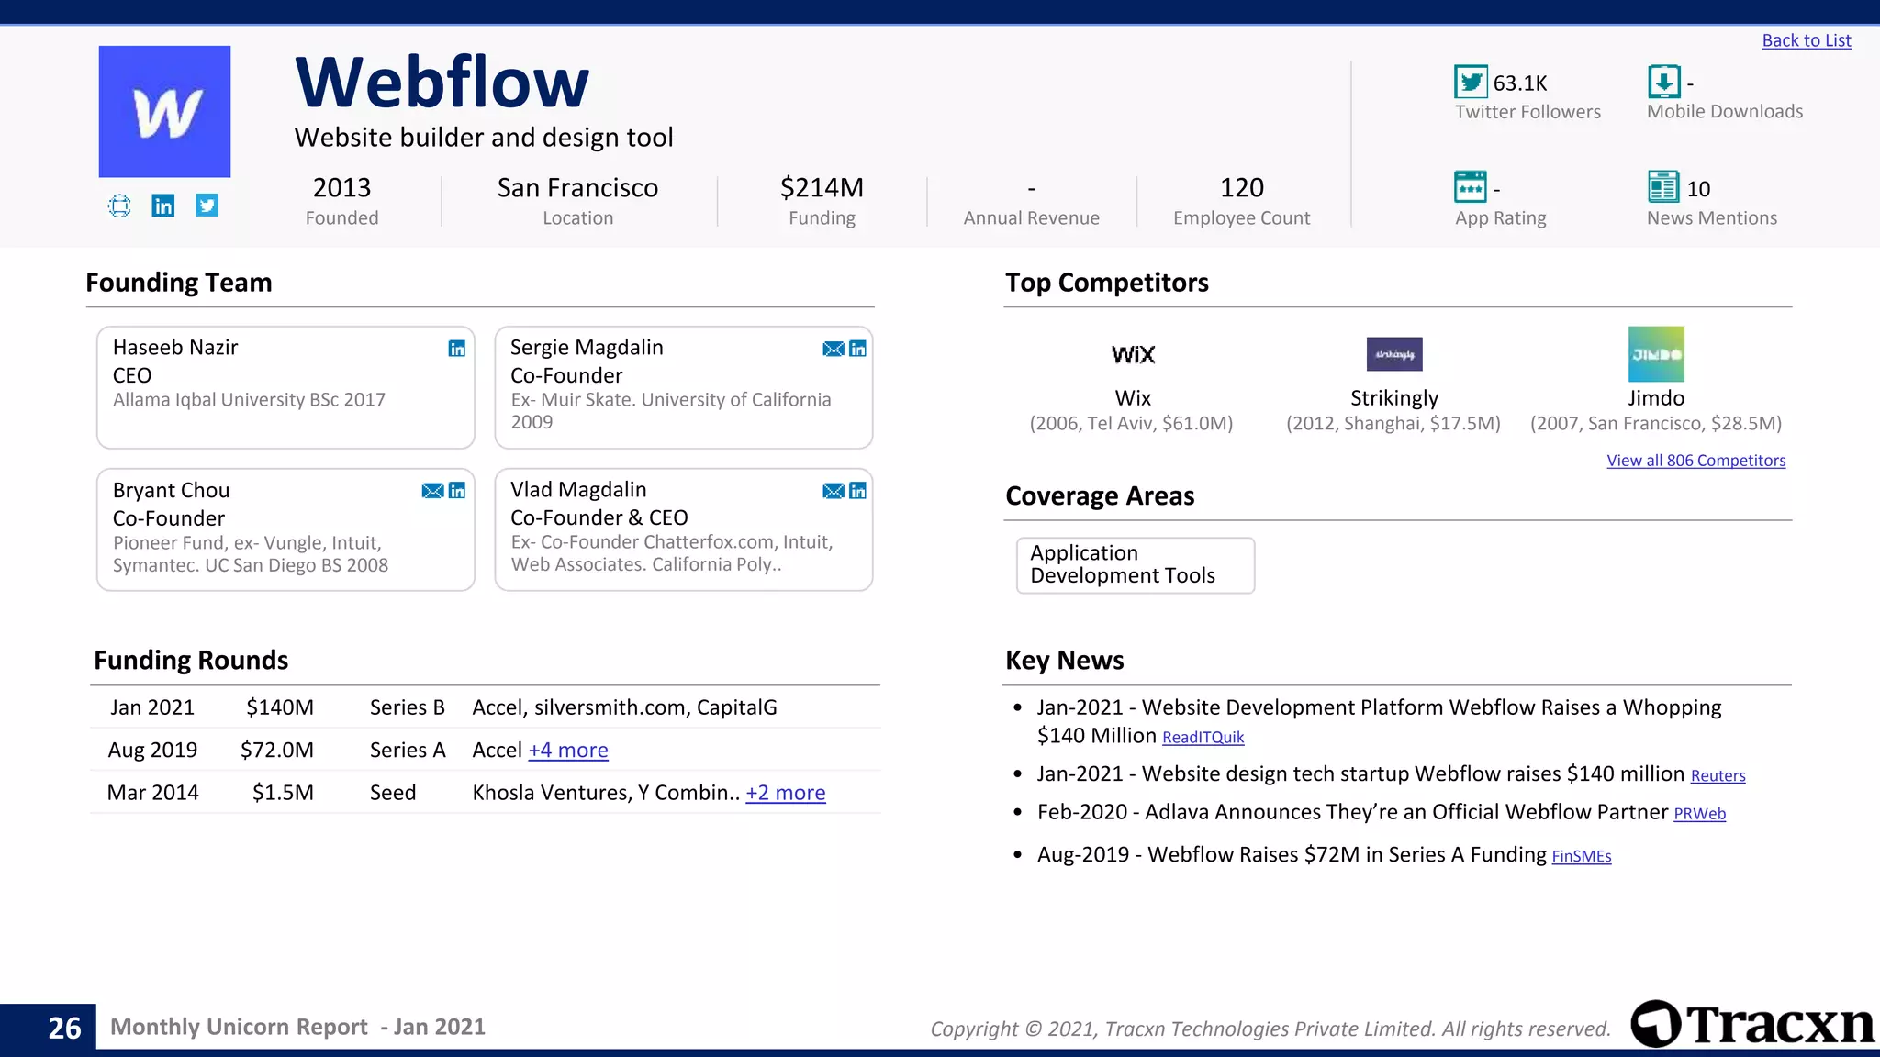This screenshot has width=1880, height=1057.
Task: Click the Twitter Followers icon
Action: (1471, 82)
